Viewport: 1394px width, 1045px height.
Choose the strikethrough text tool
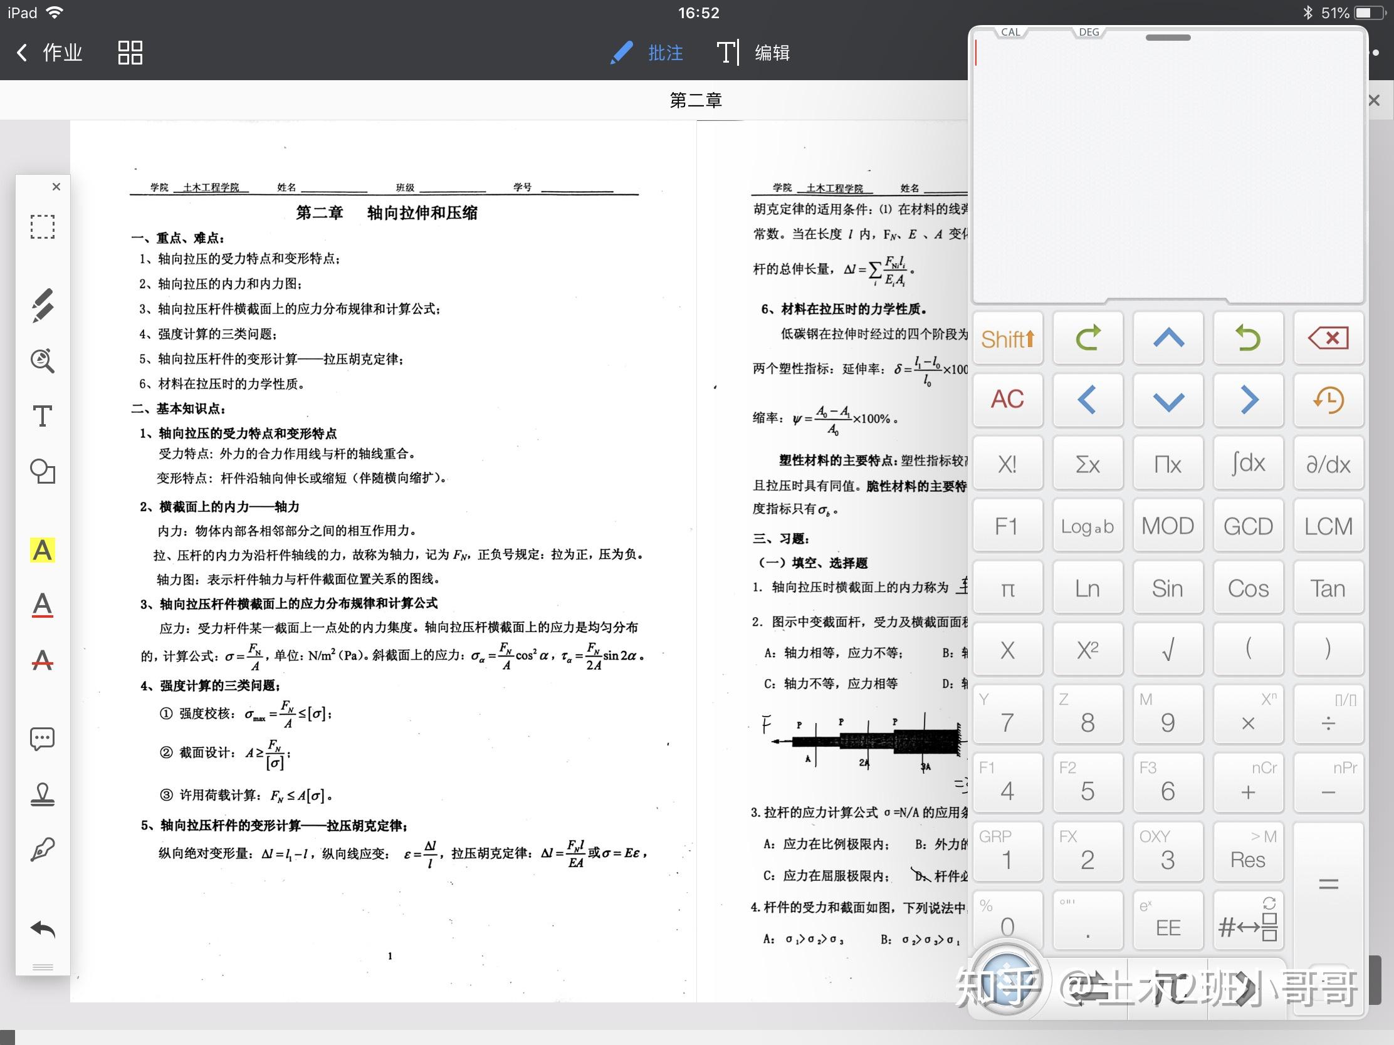coord(42,660)
